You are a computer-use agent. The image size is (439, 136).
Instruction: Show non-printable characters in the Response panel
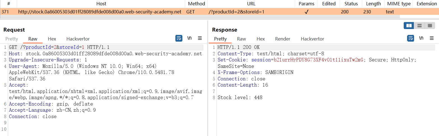[x=421, y=38]
